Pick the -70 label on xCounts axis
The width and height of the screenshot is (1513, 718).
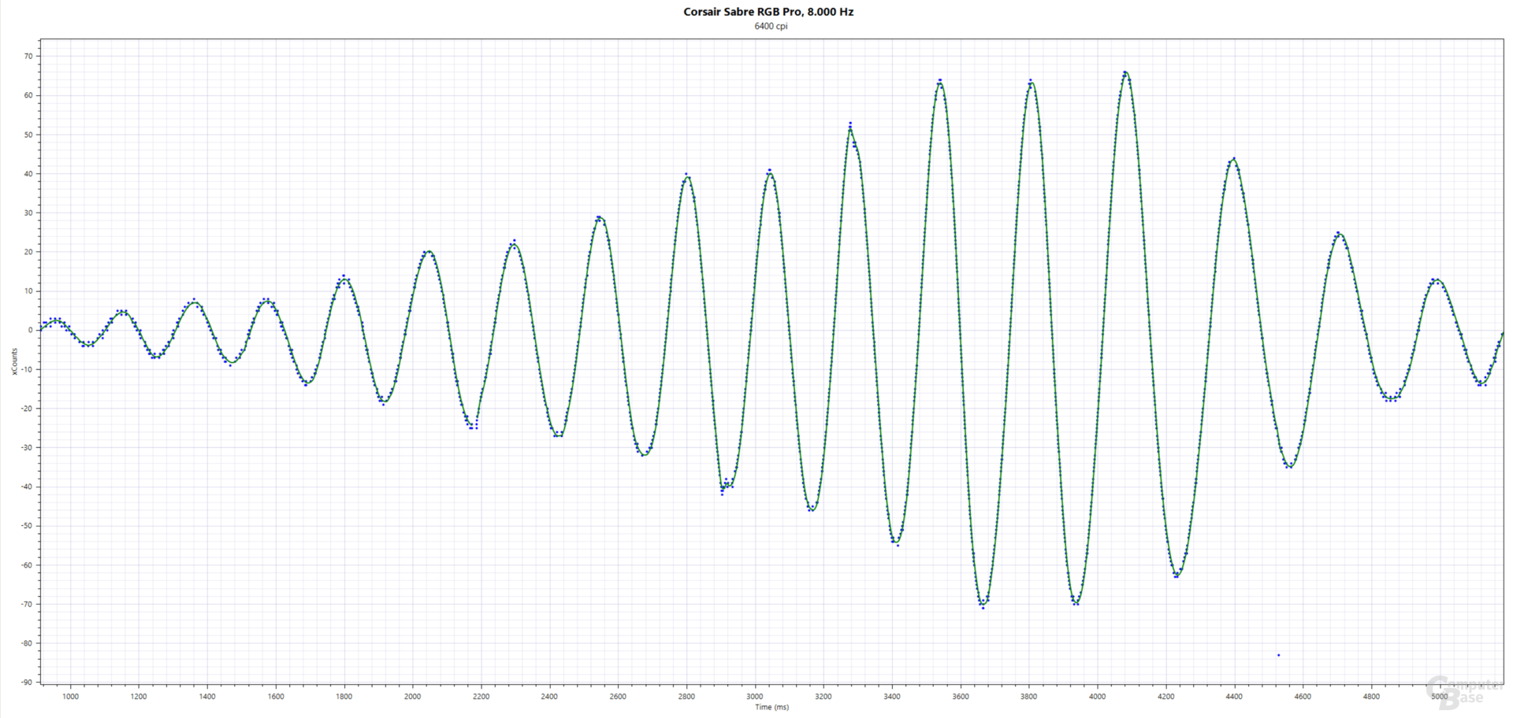click(x=28, y=605)
